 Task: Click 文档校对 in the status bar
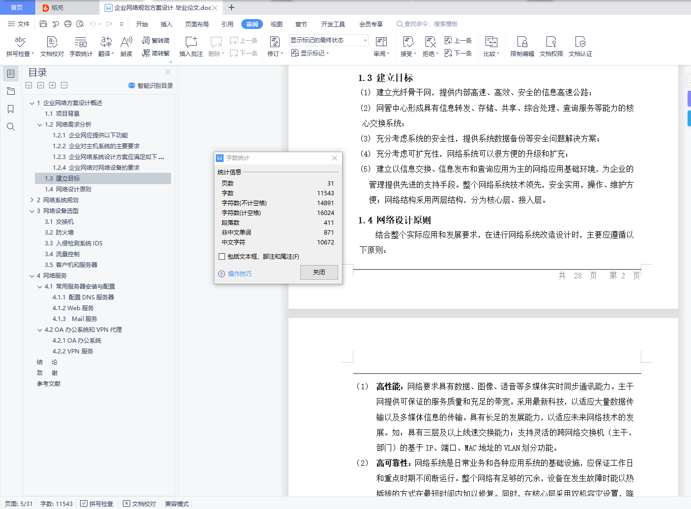[140, 504]
